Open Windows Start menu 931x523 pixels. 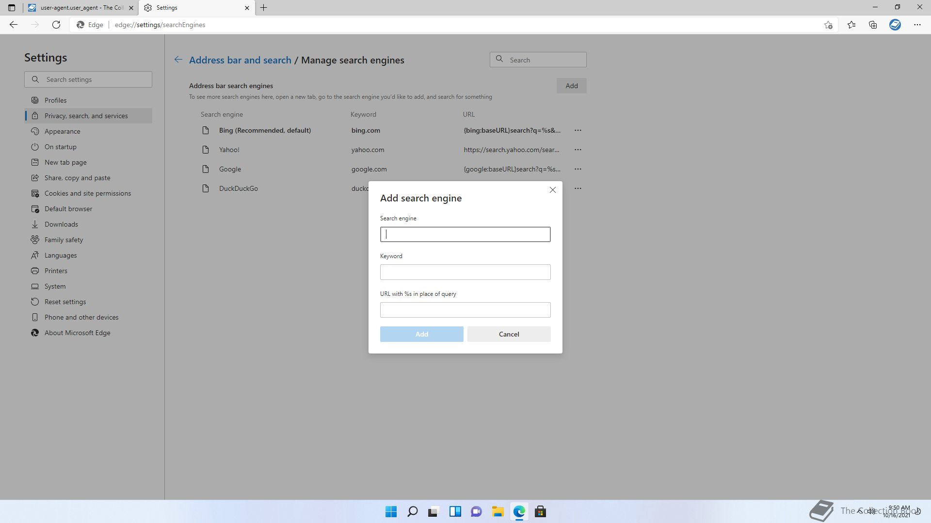pos(391,511)
